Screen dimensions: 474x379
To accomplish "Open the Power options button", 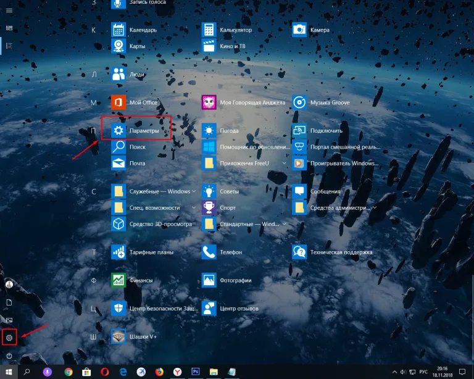I will (x=9, y=356).
